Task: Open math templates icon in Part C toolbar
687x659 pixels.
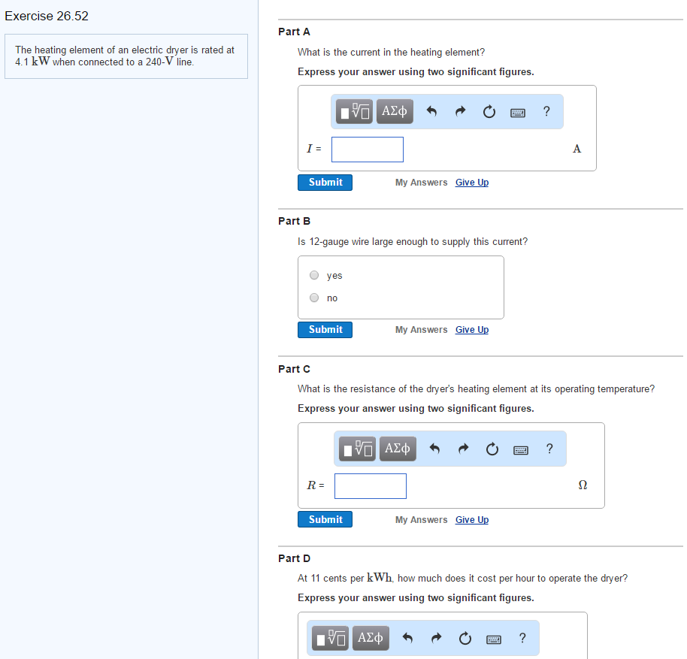Action: pyautogui.click(x=356, y=449)
